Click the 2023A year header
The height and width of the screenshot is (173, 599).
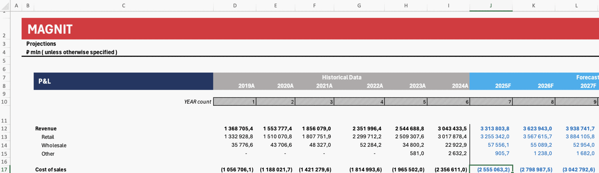(417, 86)
